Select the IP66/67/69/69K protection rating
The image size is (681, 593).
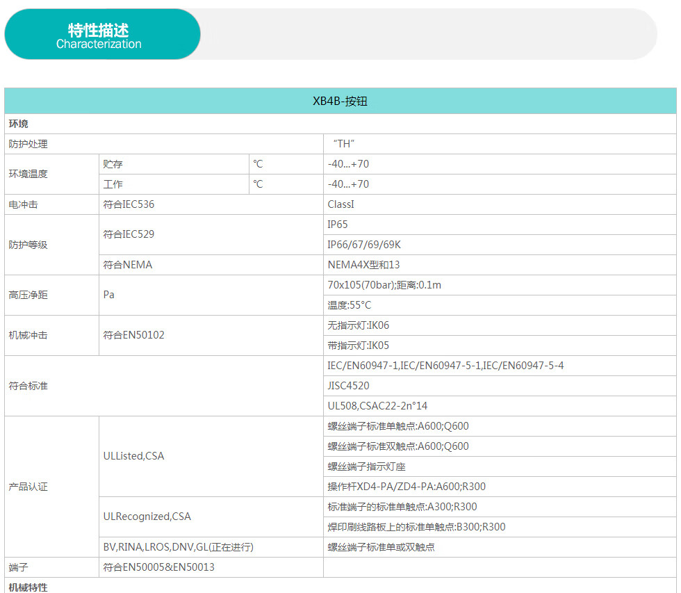[364, 245]
